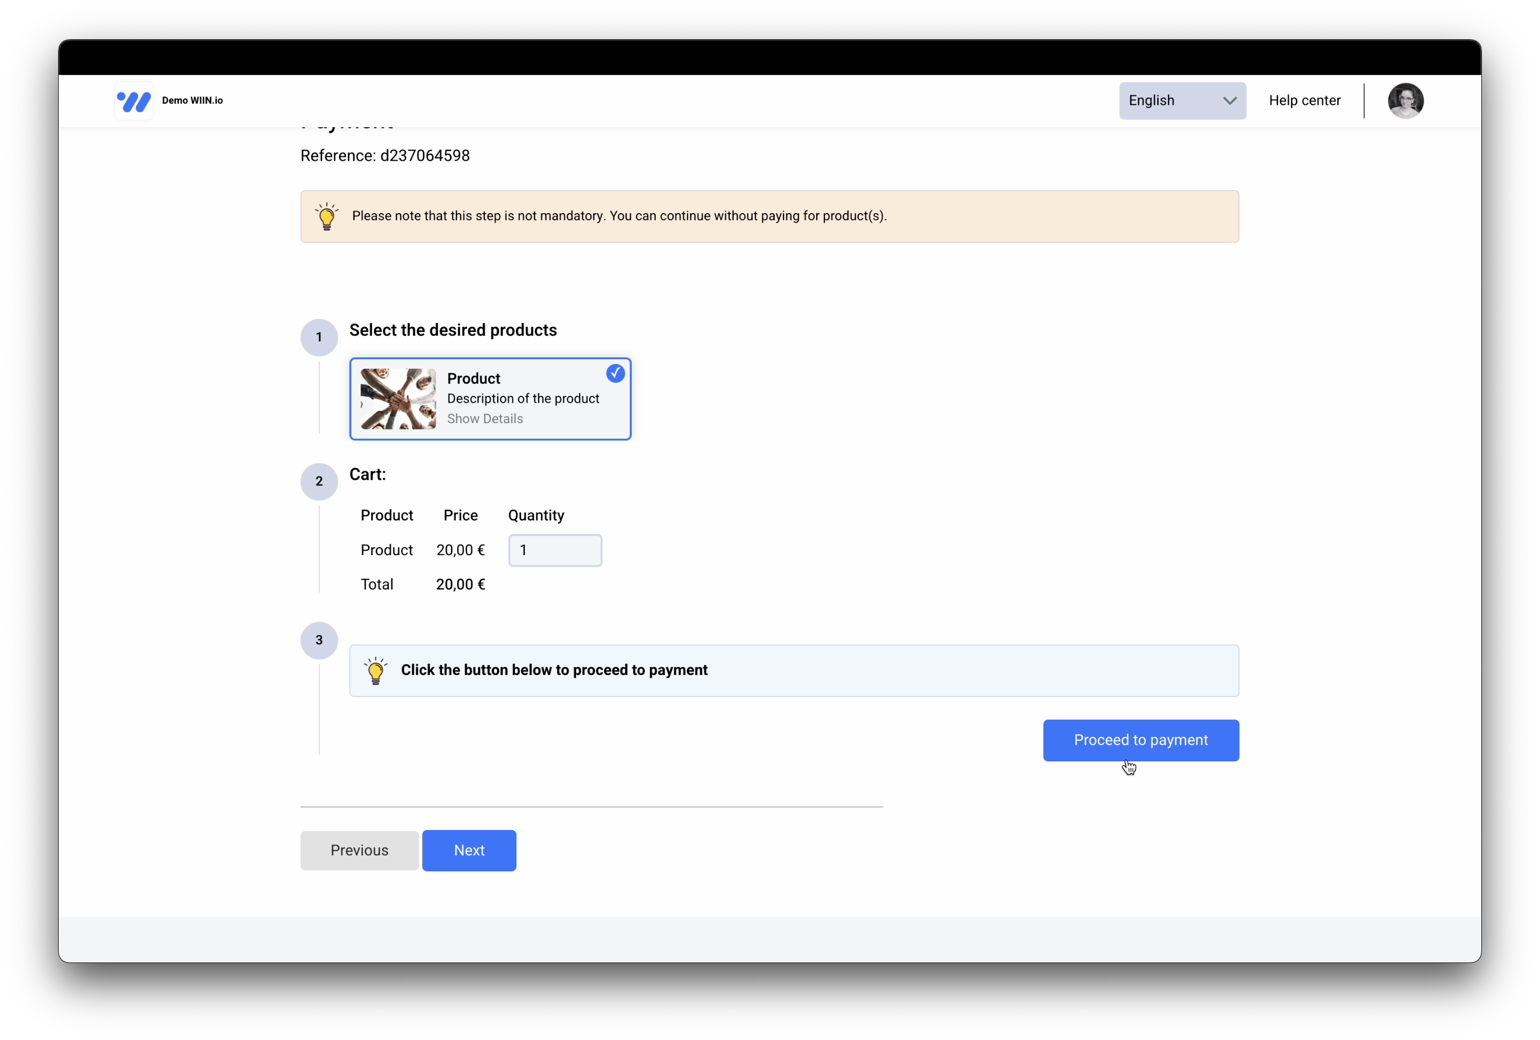Screen dimensions: 1540x1040
Task: Open the English language dropdown
Action: click(x=1182, y=101)
